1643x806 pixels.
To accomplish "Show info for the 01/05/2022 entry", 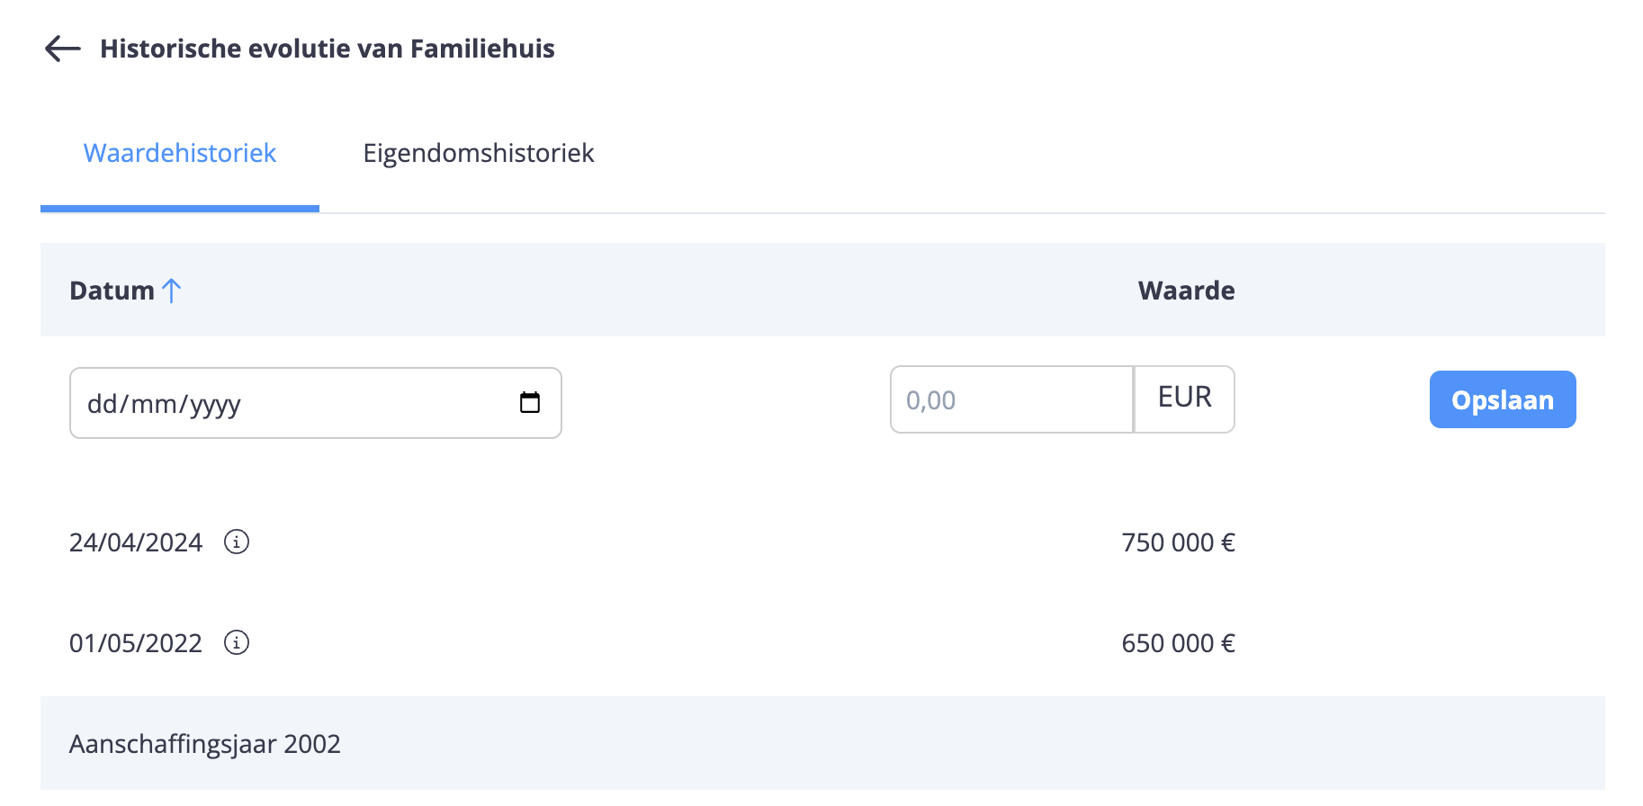I will (x=237, y=642).
